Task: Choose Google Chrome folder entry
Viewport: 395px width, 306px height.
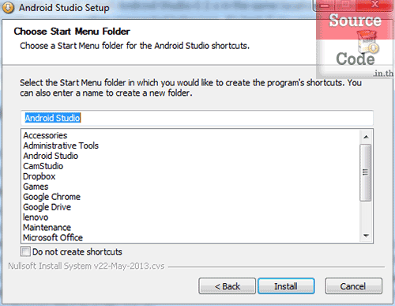Action: [x=51, y=197]
